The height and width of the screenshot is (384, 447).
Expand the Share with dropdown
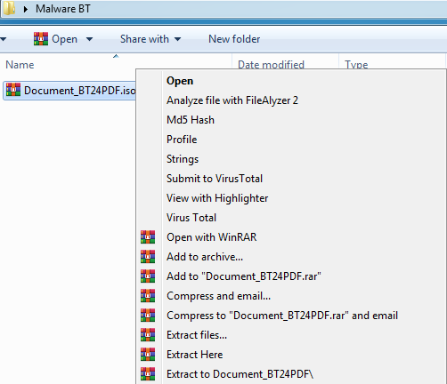pos(150,39)
